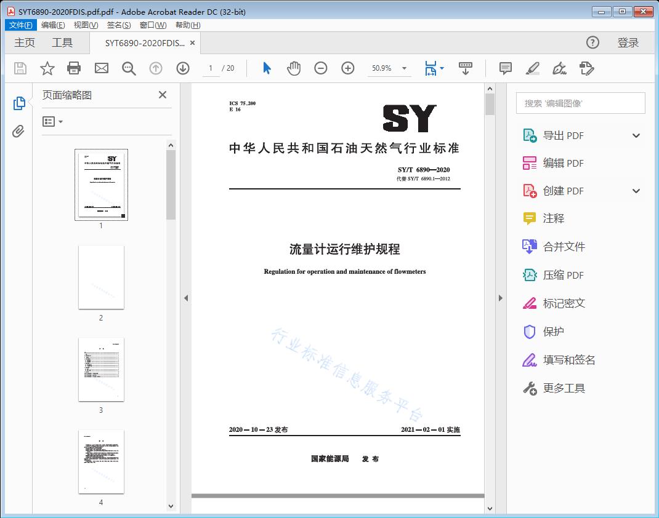Save the document with the disk icon
The width and height of the screenshot is (659, 518).
(x=19, y=68)
